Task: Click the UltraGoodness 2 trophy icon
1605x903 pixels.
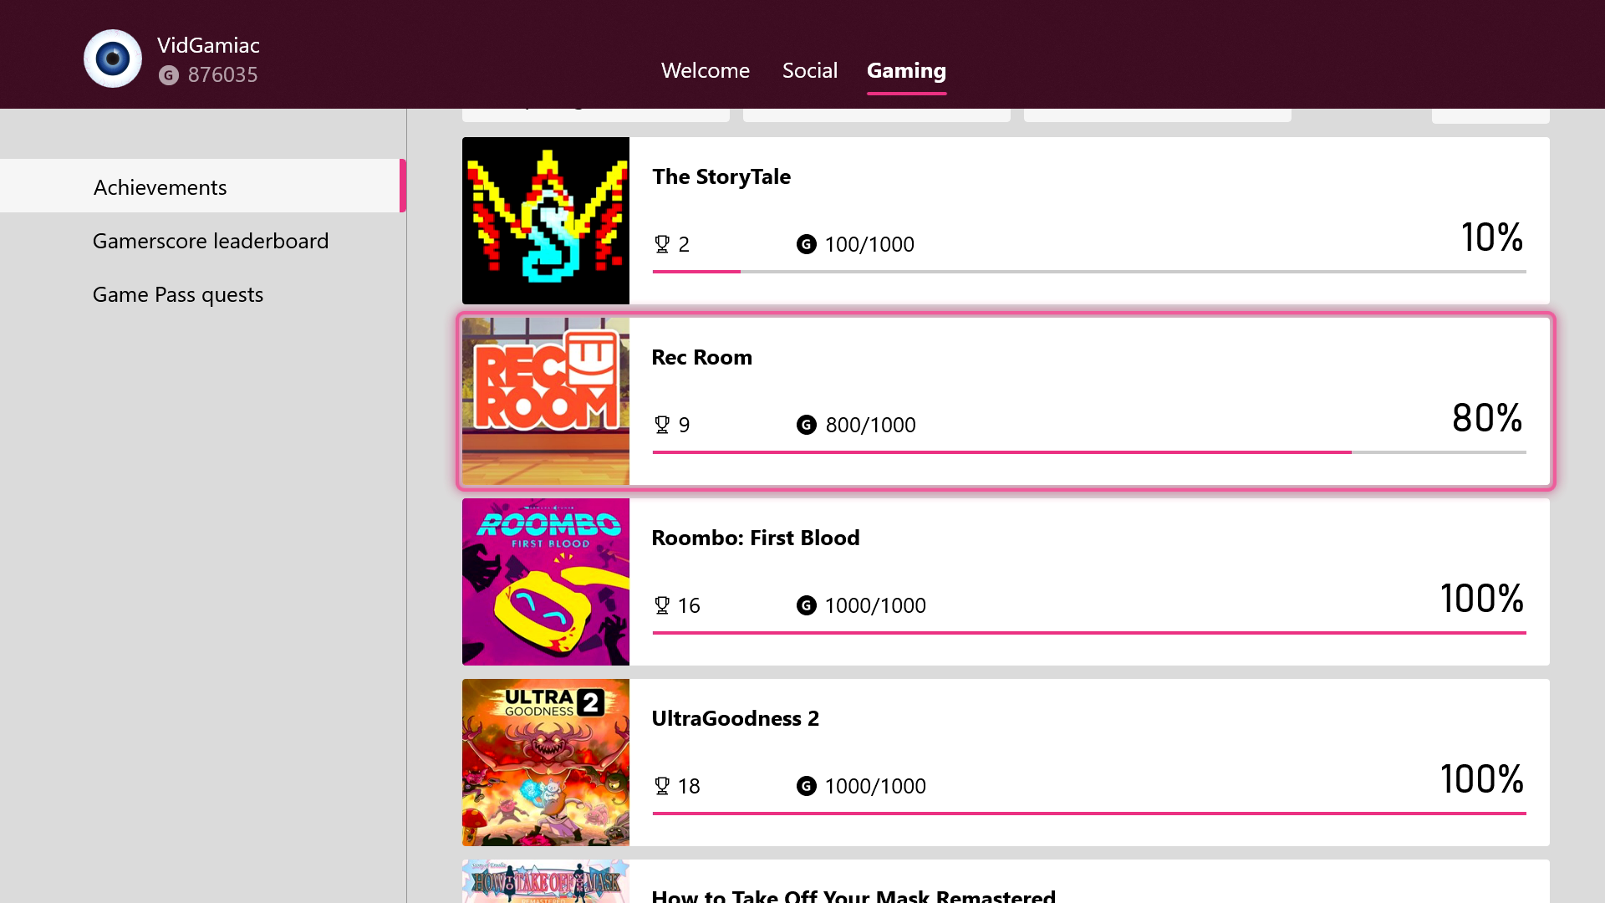Action: 662,786
